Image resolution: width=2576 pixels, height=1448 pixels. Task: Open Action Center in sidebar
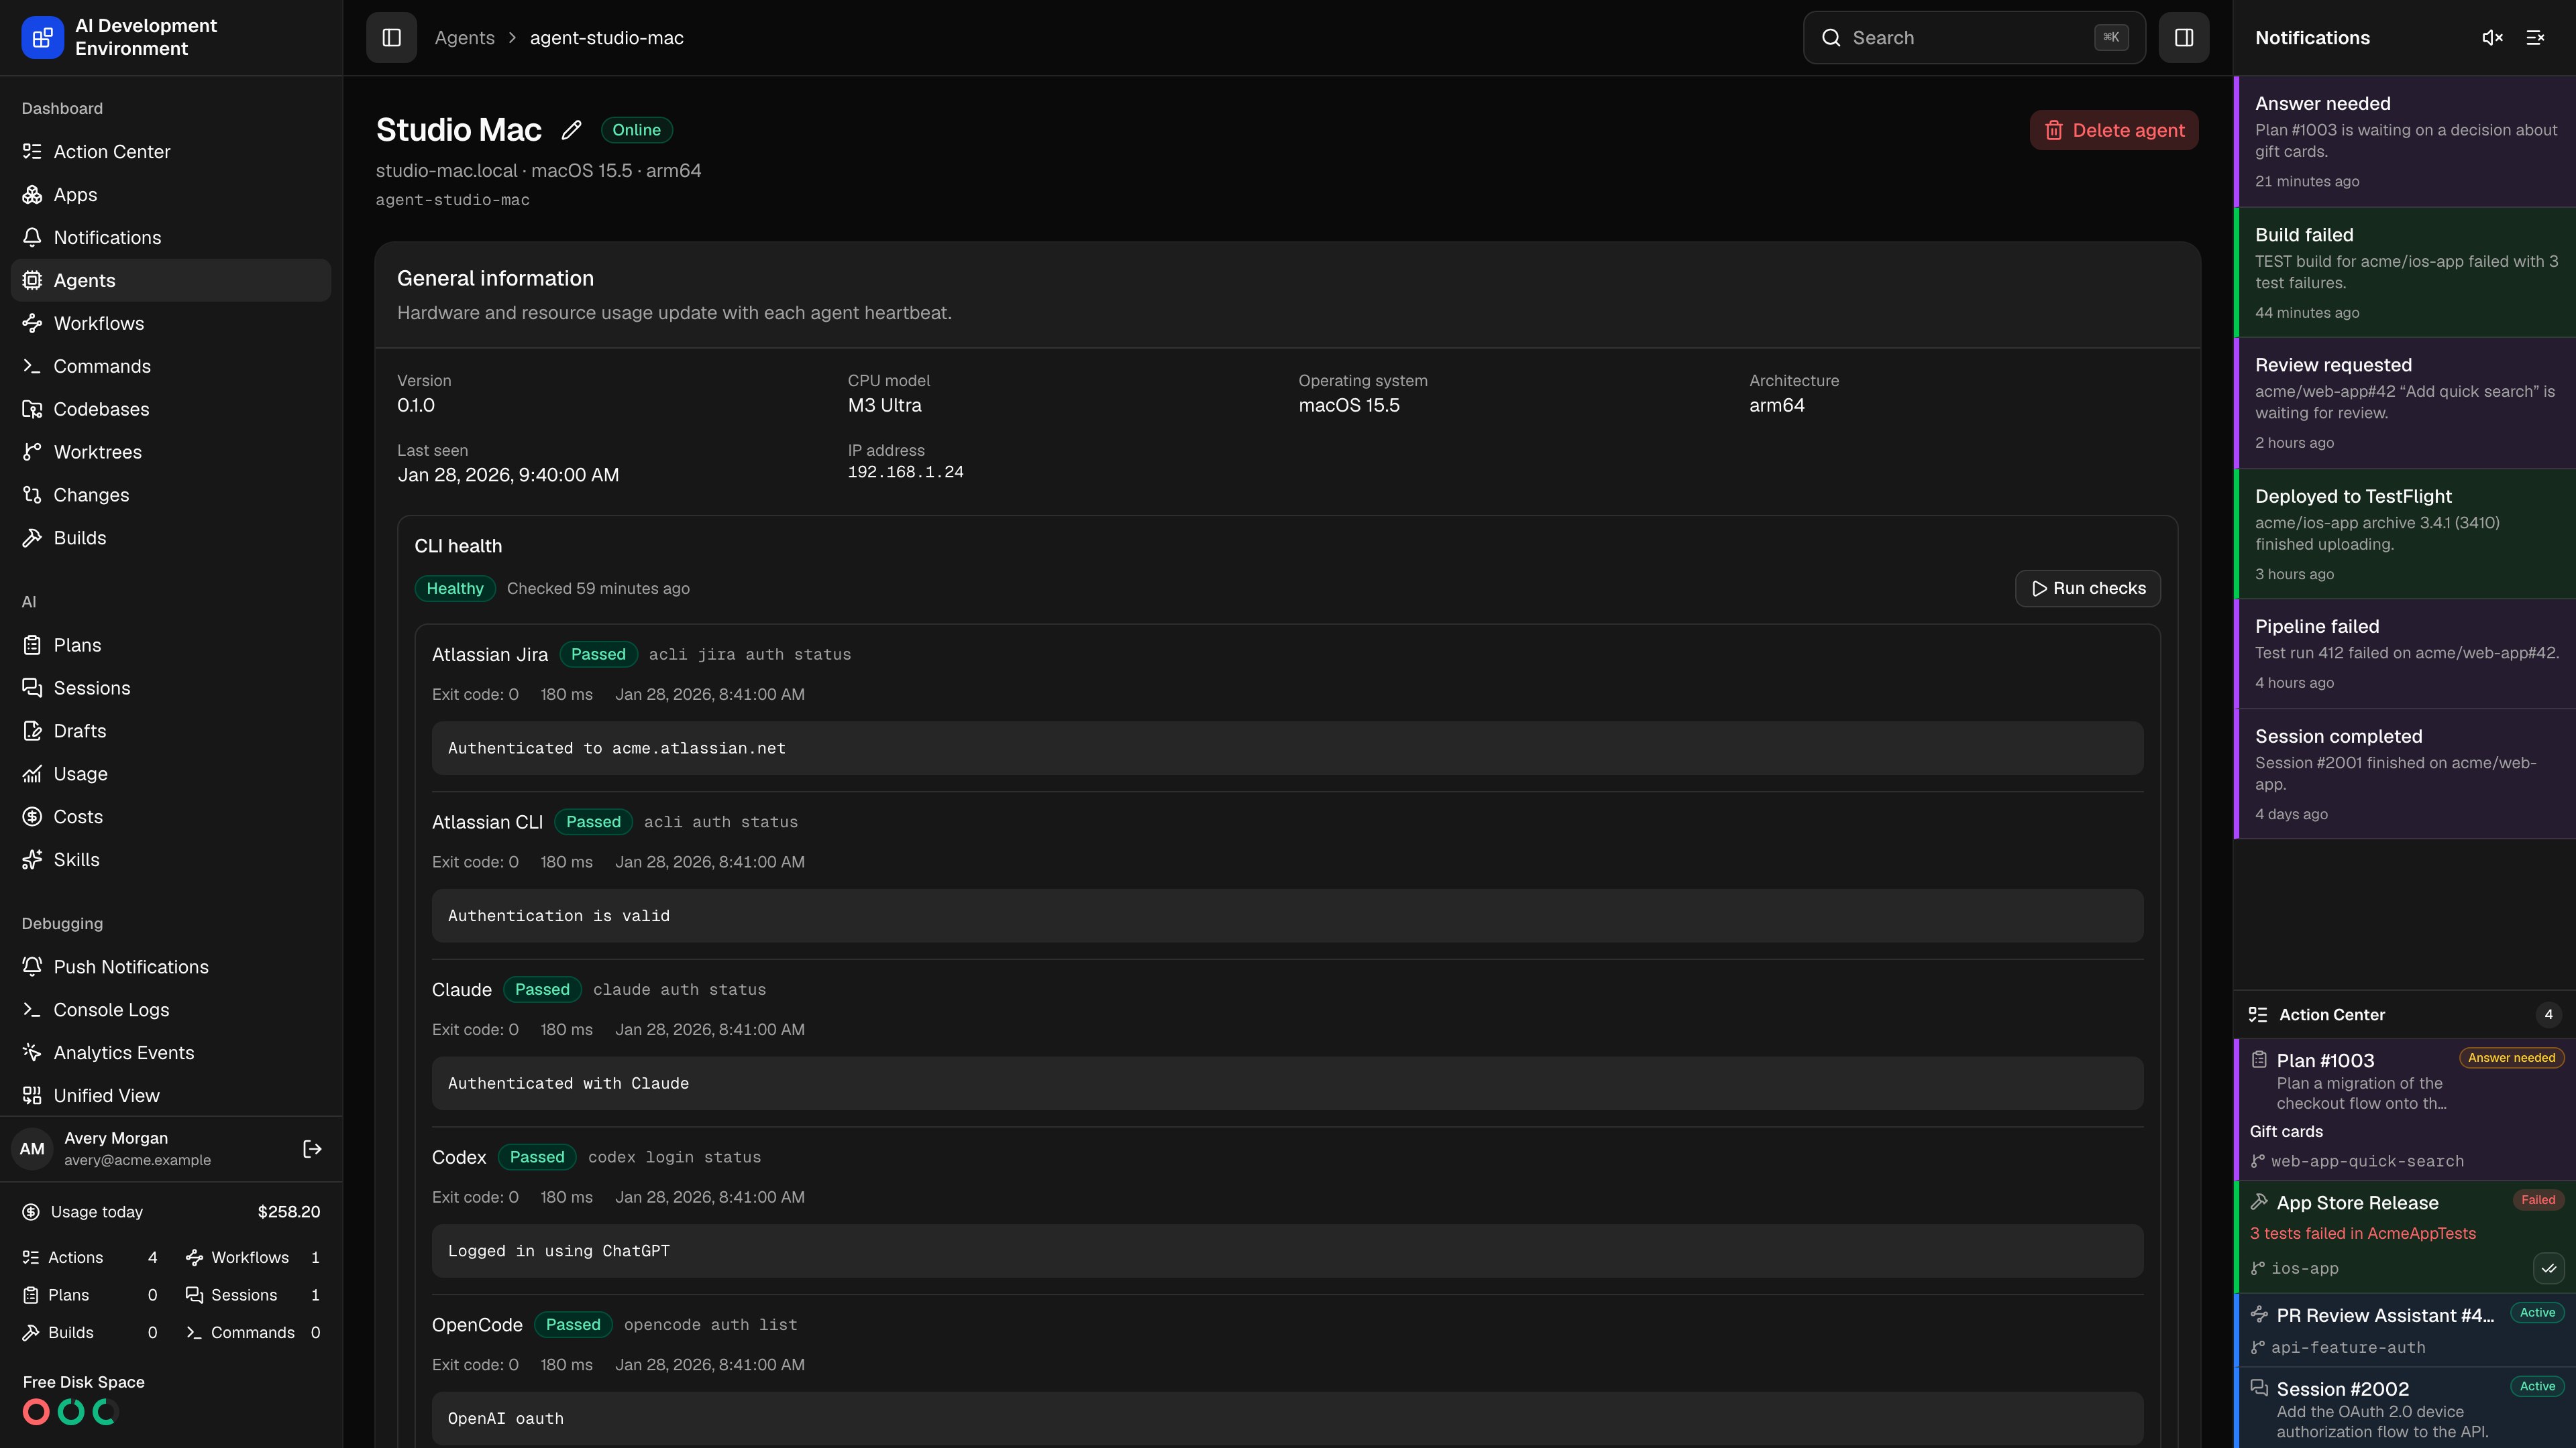tap(170, 152)
